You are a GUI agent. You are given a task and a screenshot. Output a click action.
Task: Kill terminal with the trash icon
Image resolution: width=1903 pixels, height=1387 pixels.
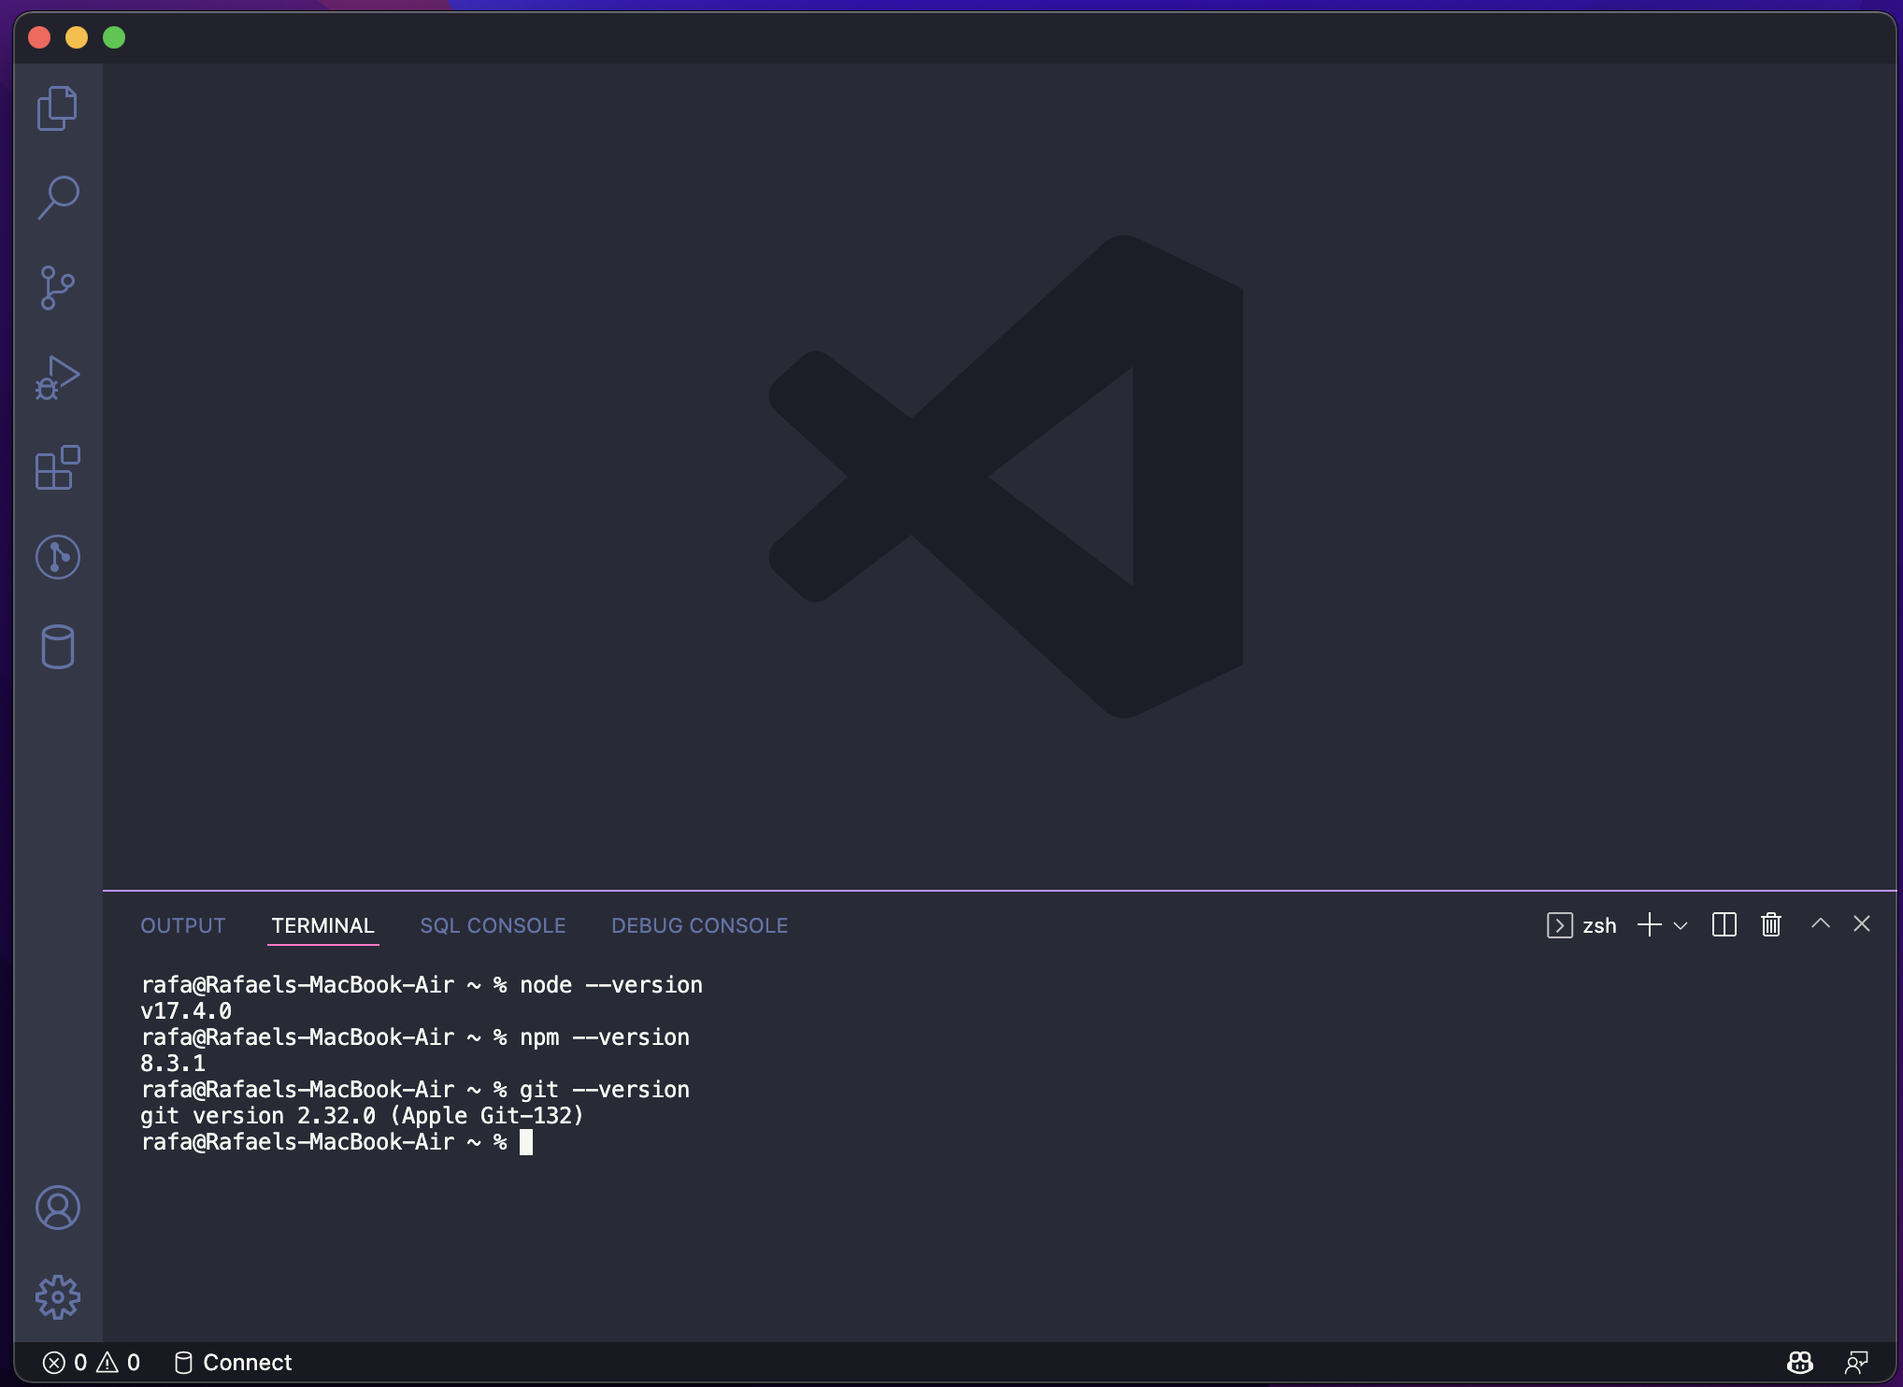coord(1770,925)
